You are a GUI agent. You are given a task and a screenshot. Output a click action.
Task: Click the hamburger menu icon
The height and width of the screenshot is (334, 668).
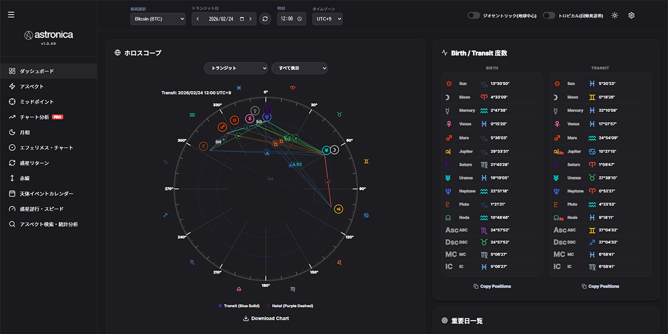pos(11,14)
